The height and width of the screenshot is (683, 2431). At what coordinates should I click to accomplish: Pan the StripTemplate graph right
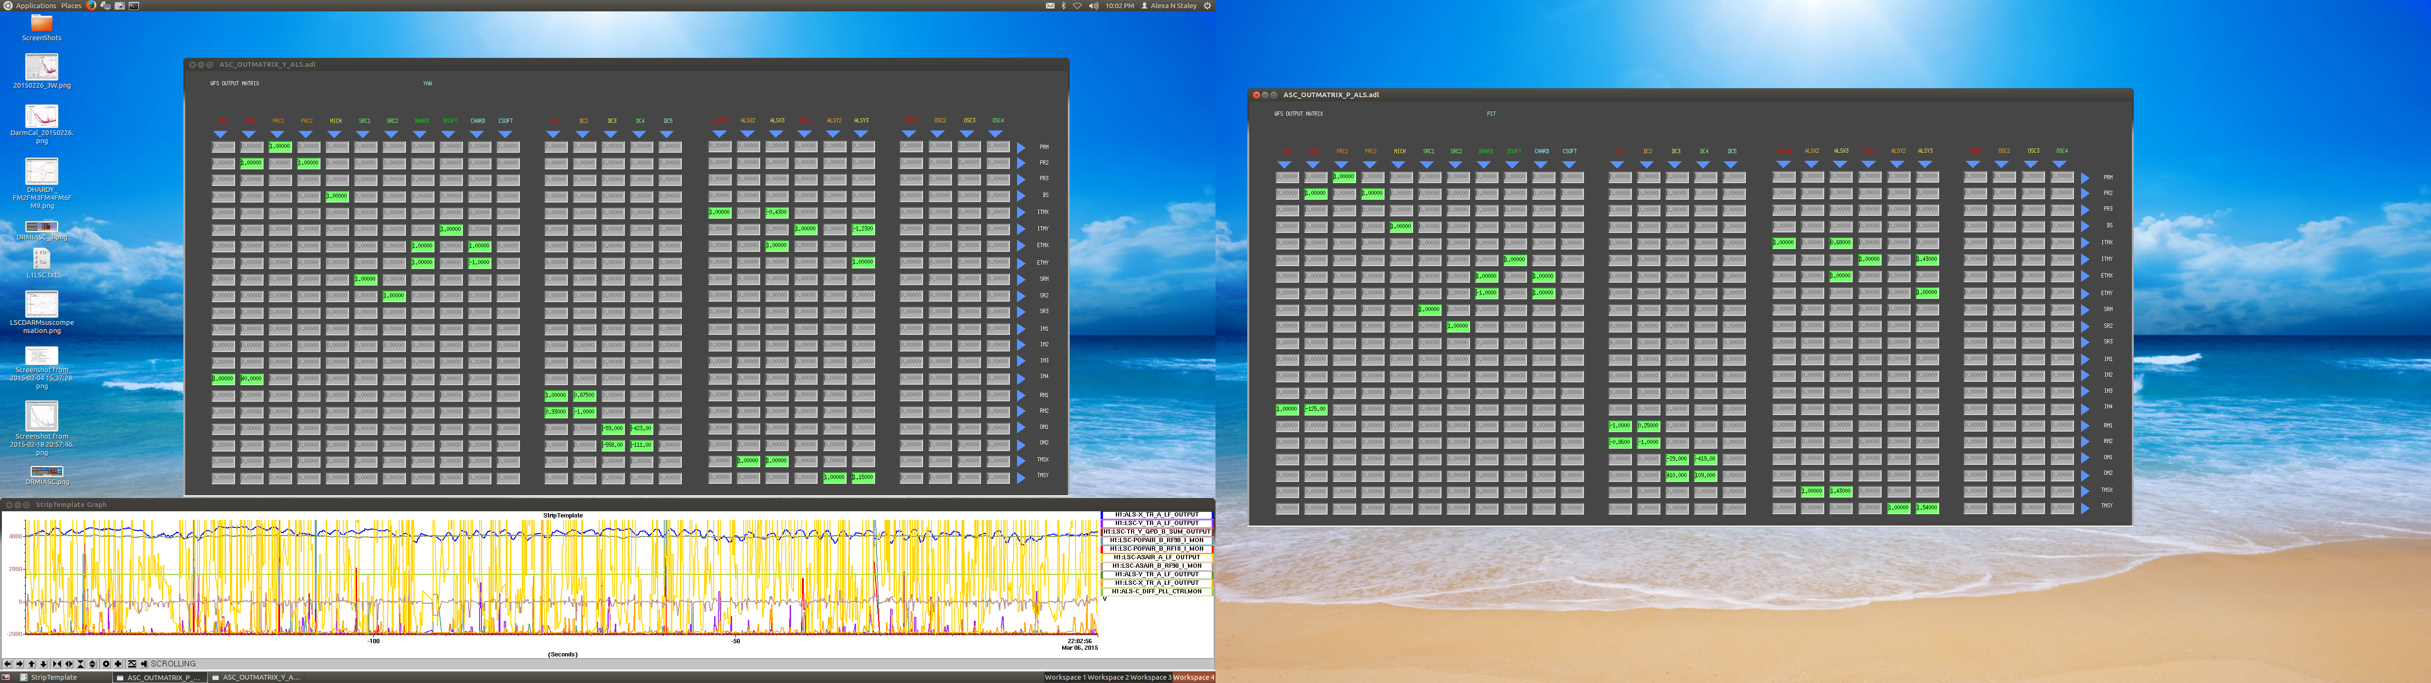(20, 664)
